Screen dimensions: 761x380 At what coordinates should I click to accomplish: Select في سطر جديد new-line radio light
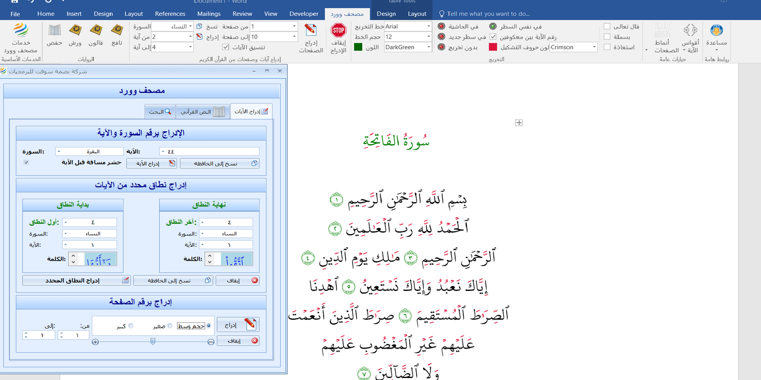pos(441,36)
